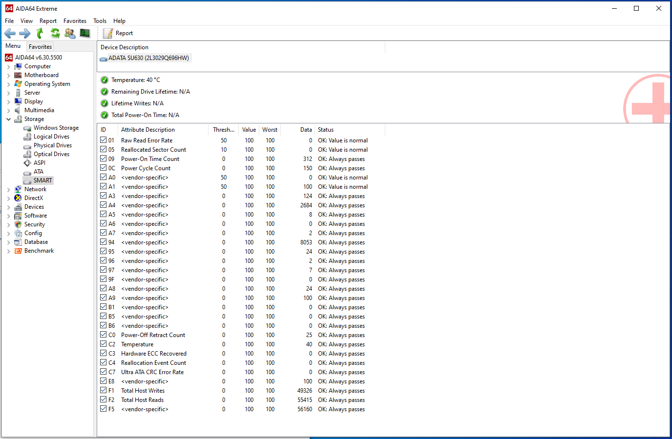Toggle the 09 Power-On Time Count checkbox
This screenshot has height=439, width=672.
pyautogui.click(x=104, y=159)
